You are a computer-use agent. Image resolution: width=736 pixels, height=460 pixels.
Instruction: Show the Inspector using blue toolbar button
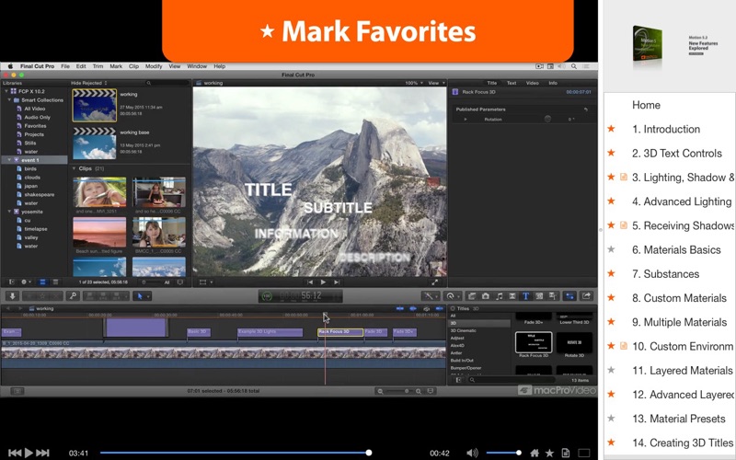[x=569, y=295]
